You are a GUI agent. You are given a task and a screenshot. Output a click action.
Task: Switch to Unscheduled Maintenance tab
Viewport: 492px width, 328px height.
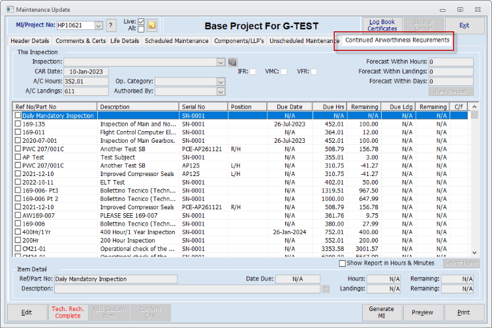tap(302, 41)
